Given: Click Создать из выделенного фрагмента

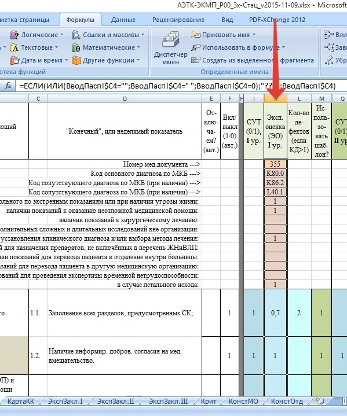Looking at the screenshot, I should pyautogui.click(x=253, y=60).
